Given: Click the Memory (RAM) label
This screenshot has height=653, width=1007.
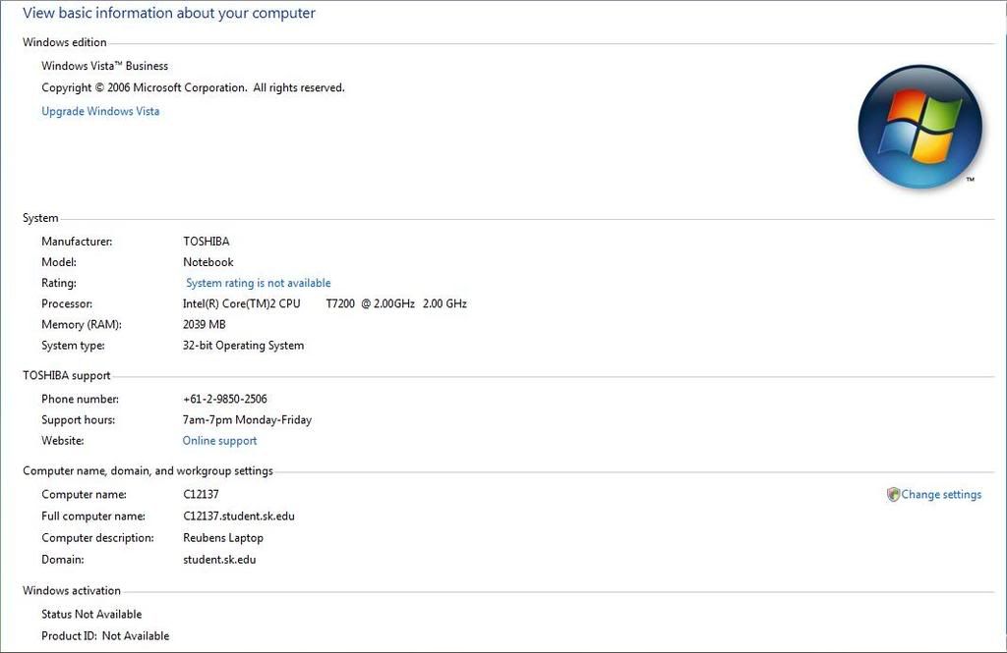Looking at the screenshot, I should point(82,325).
